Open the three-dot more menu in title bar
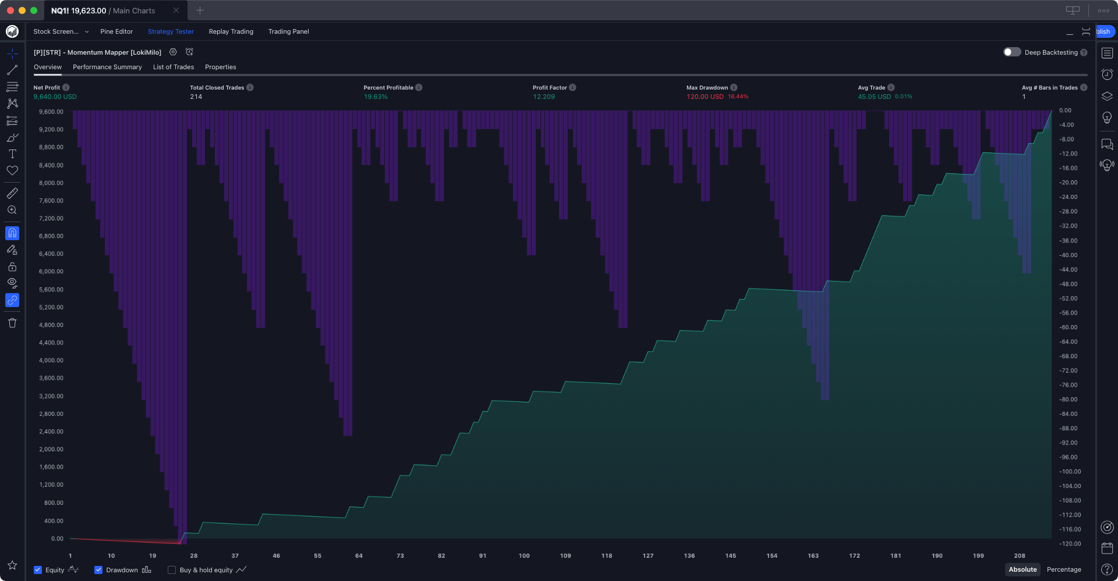 [1103, 10]
